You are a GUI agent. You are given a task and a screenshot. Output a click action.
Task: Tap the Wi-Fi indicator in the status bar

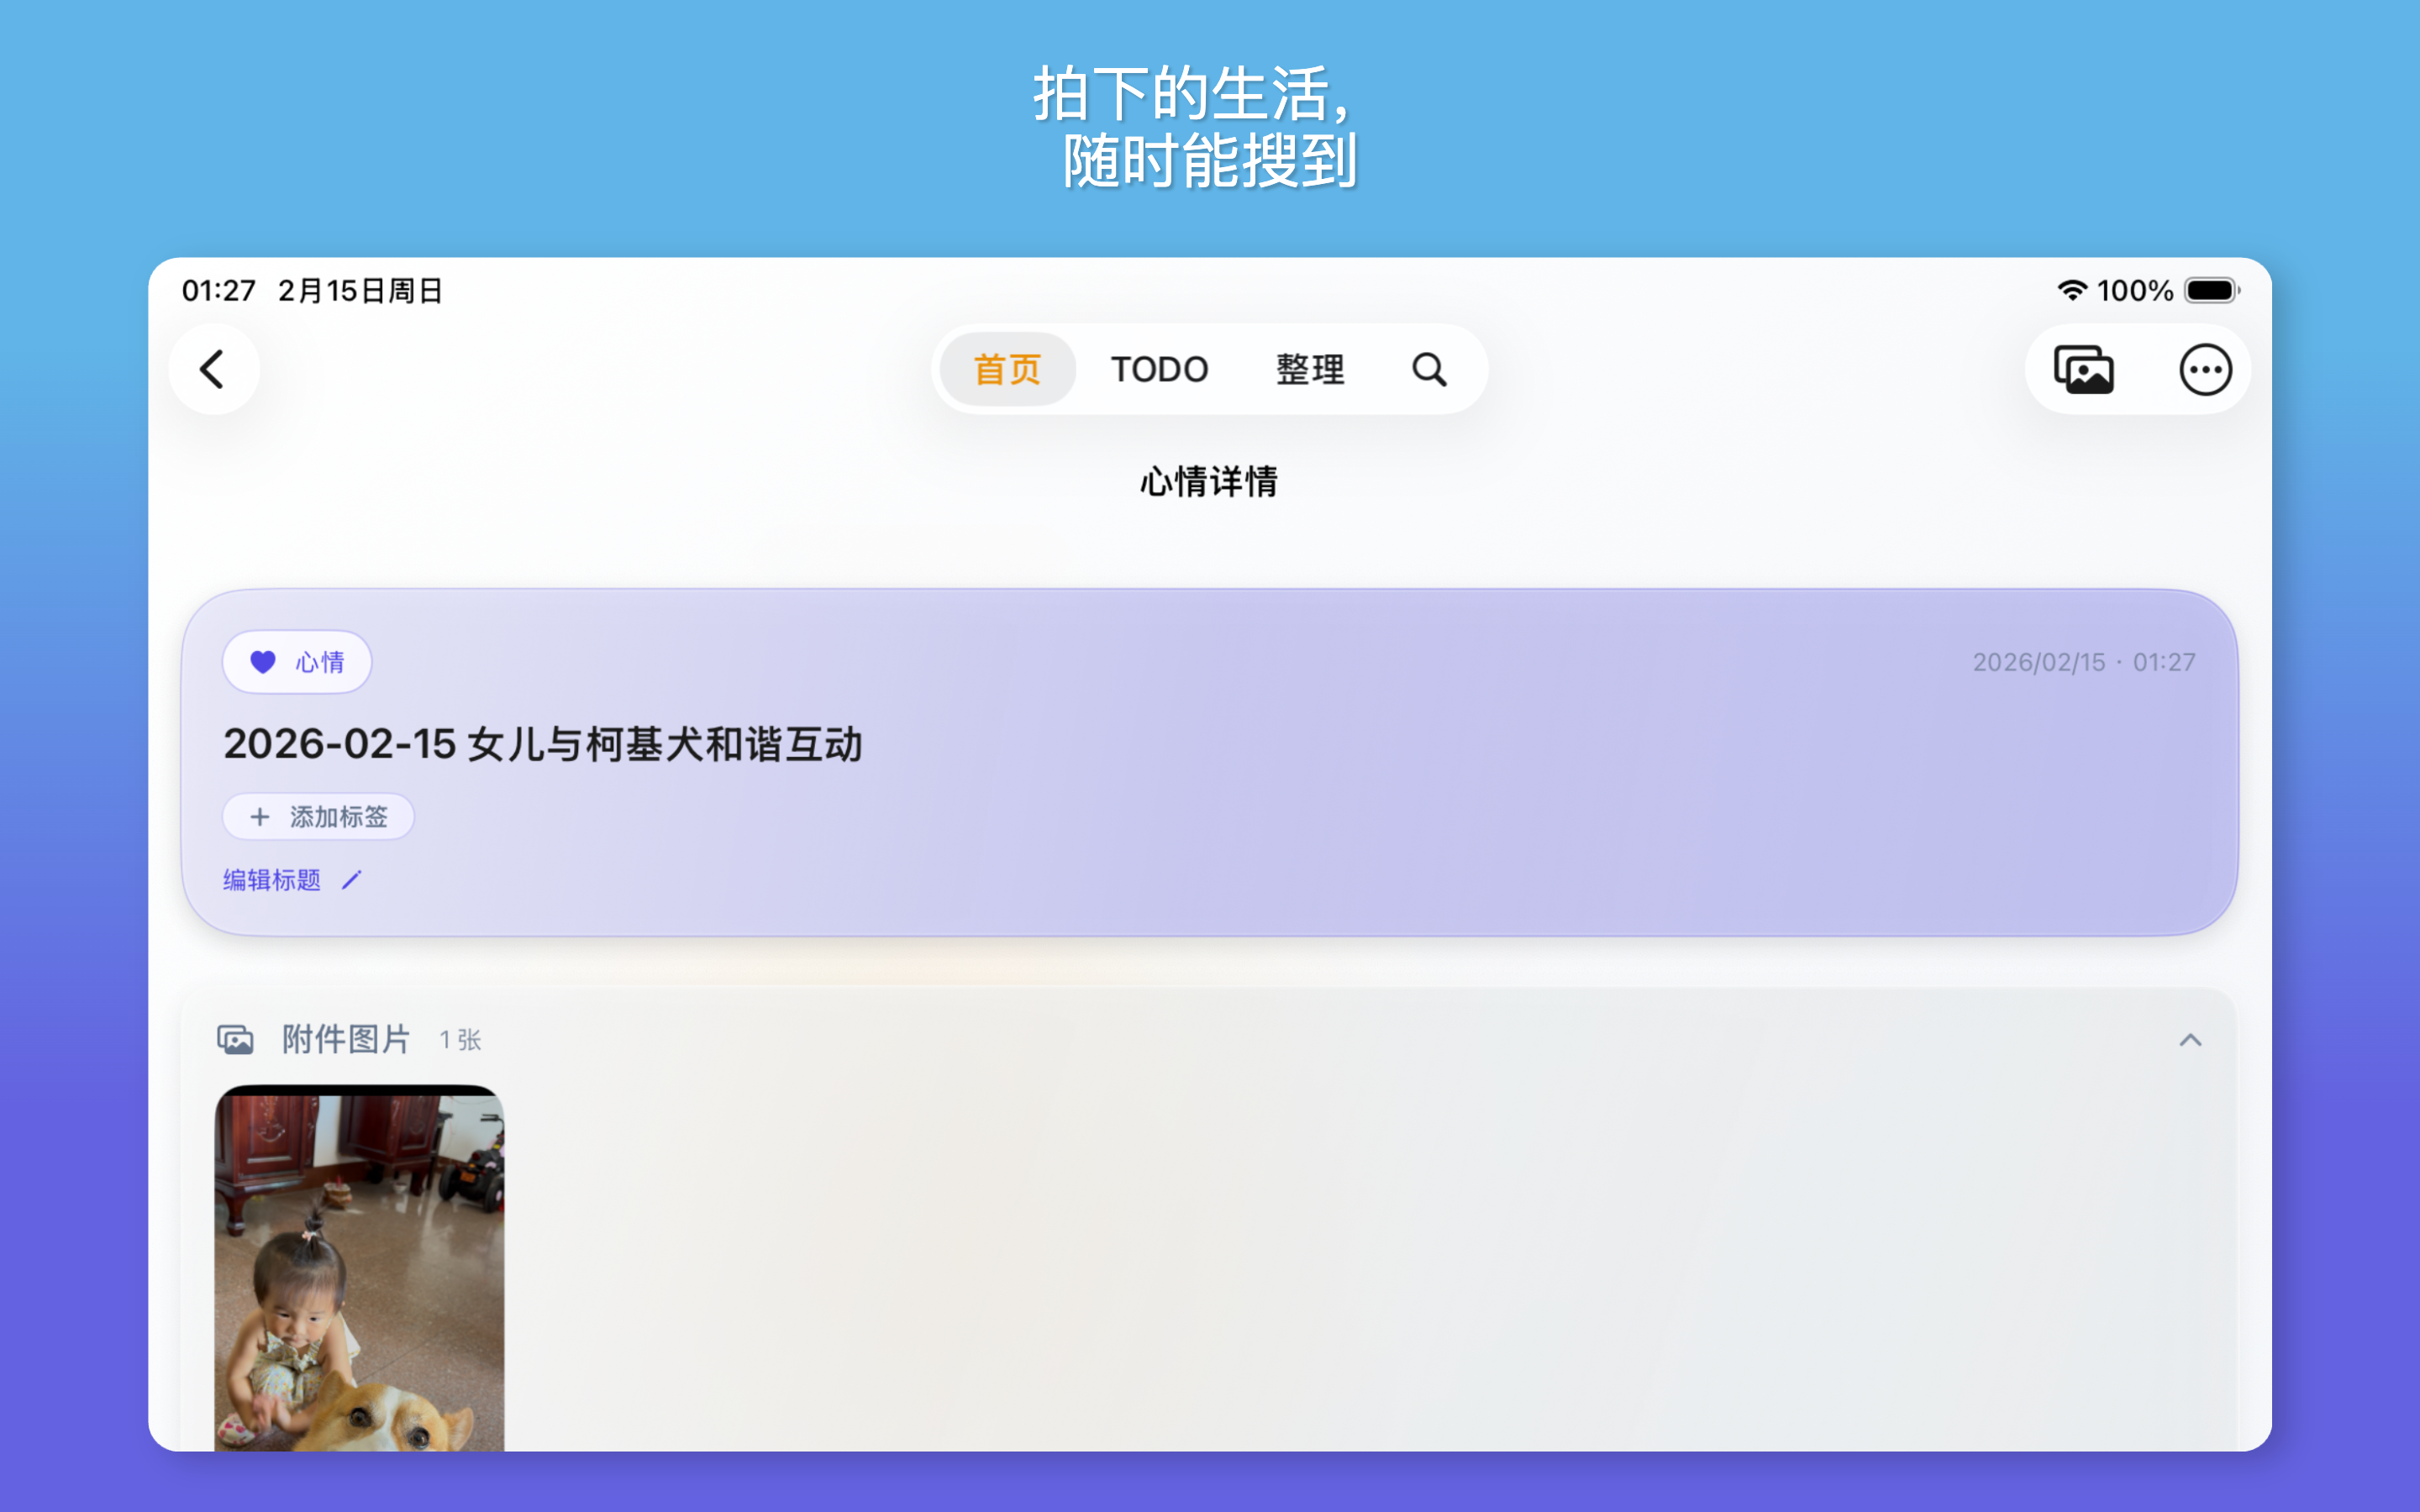(x=2072, y=290)
